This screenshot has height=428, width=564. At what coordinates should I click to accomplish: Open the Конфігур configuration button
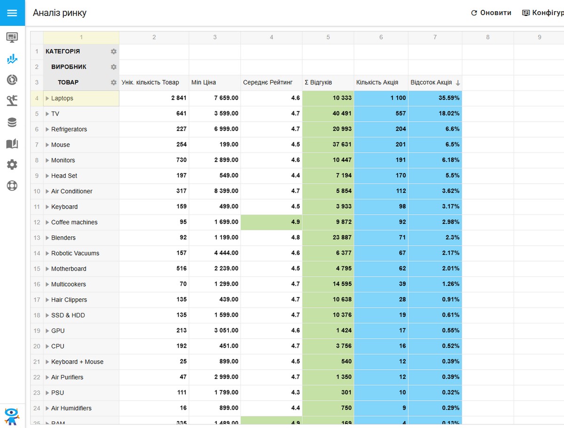[543, 13]
